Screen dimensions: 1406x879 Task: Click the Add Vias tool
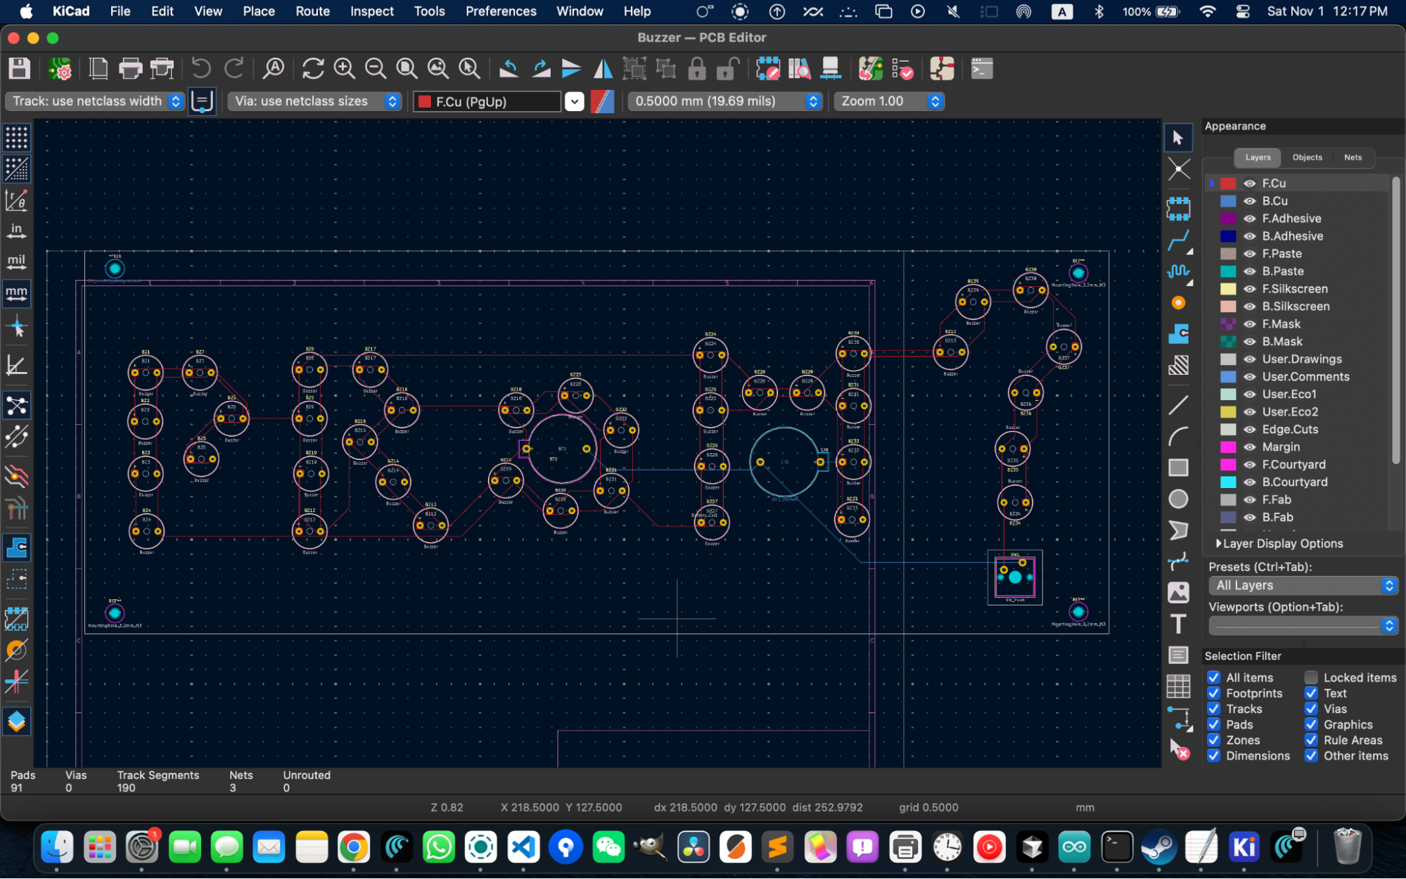[1178, 303]
